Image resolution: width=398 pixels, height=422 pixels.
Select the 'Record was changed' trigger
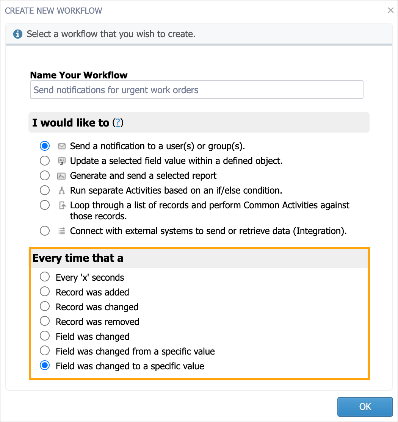pos(45,306)
